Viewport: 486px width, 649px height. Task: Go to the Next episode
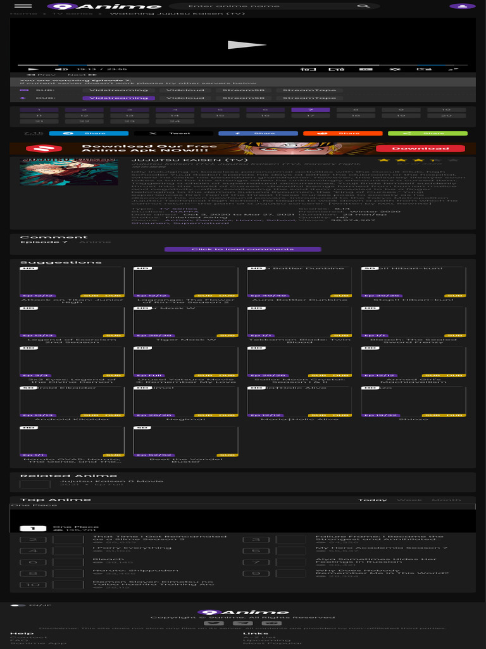pyautogui.click(x=82, y=75)
